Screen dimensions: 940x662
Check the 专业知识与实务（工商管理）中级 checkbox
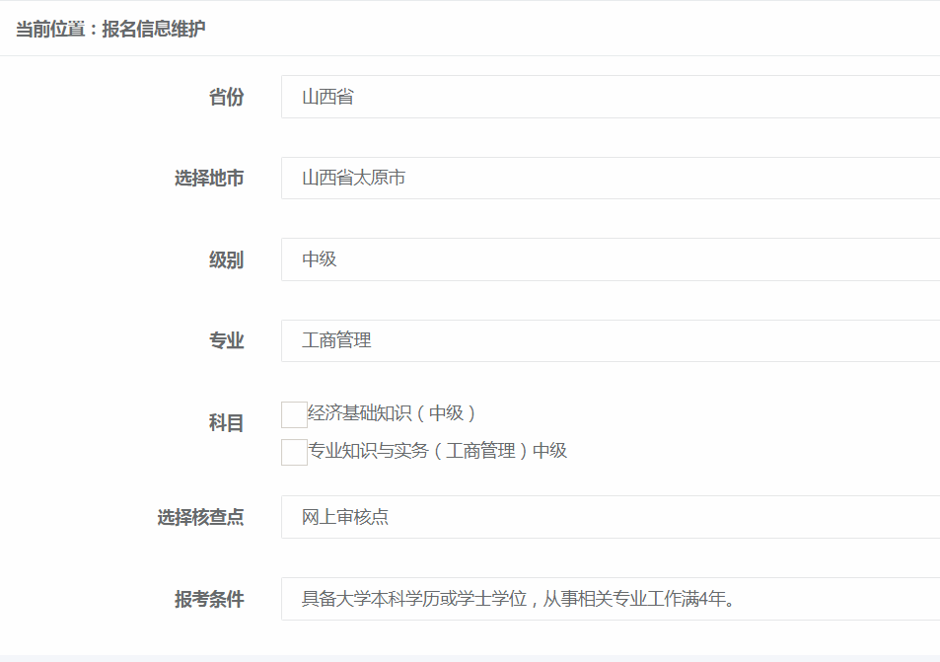coord(294,452)
